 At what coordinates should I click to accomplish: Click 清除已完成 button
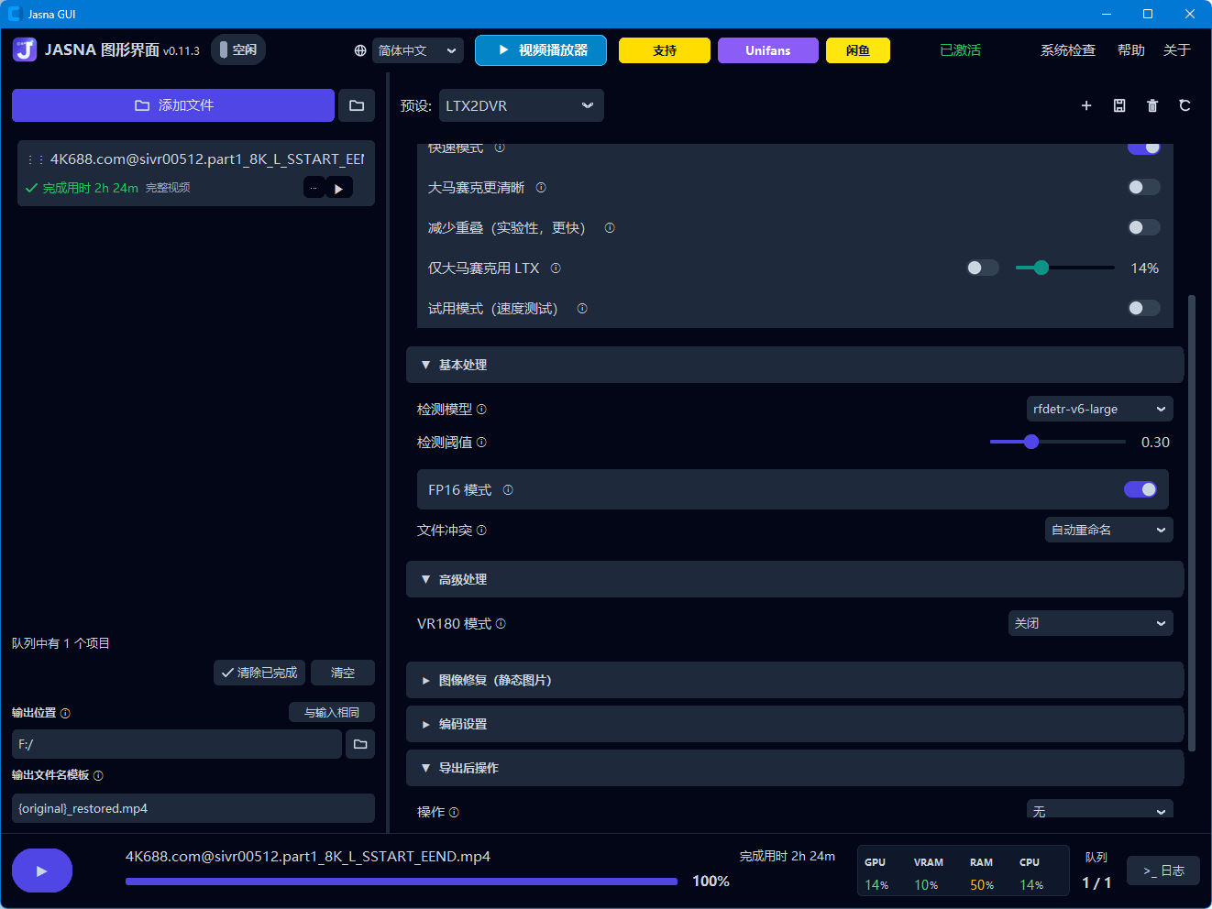tap(259, 673)
